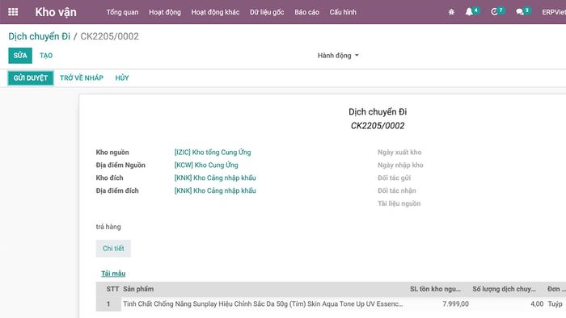Click the Tải mẫu download link

(113, 274)
